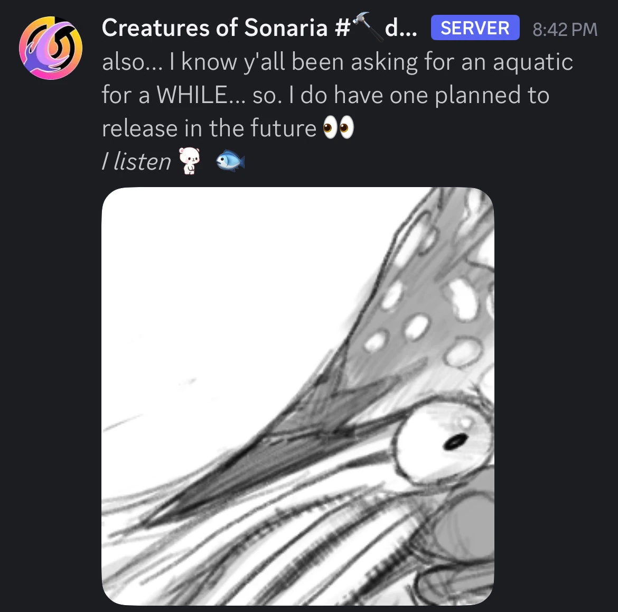Image resolution: width=618 pixels, height=612 pixels.
Task: Open the 'Creatures of Sonaria' sender name
Action: pyautogui.click(x=215, y=27)
